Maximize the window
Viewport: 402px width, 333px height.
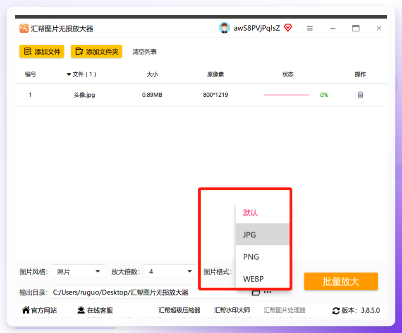click(x=356, y=28)
